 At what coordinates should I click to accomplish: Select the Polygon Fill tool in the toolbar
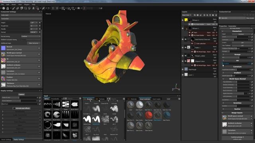click(25, 8)
